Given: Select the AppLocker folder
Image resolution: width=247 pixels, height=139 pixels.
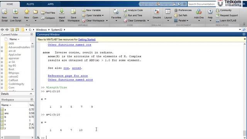Looking at the screenshot, I should click(x=15, y=55).
